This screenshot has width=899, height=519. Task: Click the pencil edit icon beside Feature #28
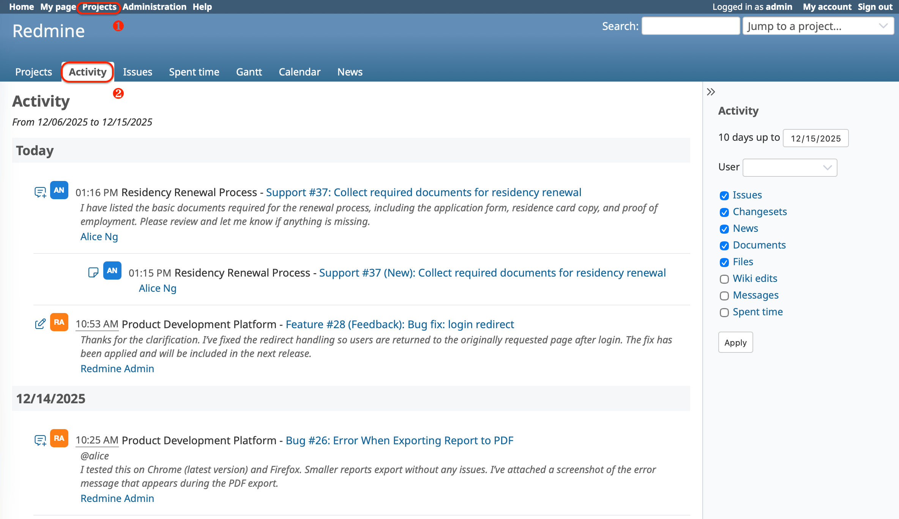[40, 323]
